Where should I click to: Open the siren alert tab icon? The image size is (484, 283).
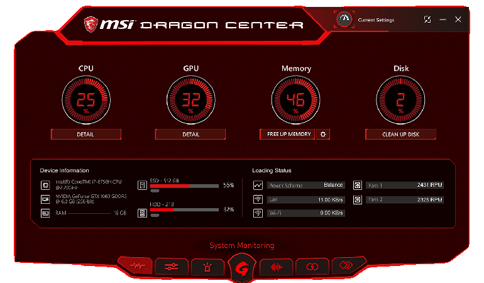click(x=207, y=267)
